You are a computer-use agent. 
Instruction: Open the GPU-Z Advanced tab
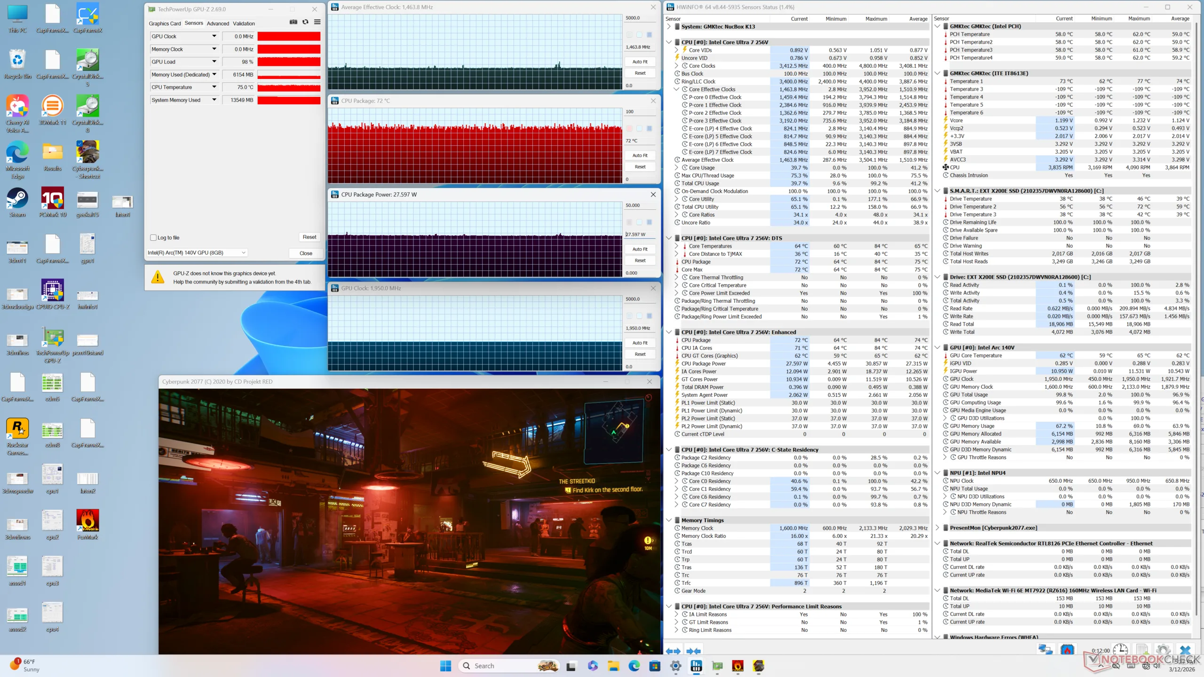click(218, 24)
